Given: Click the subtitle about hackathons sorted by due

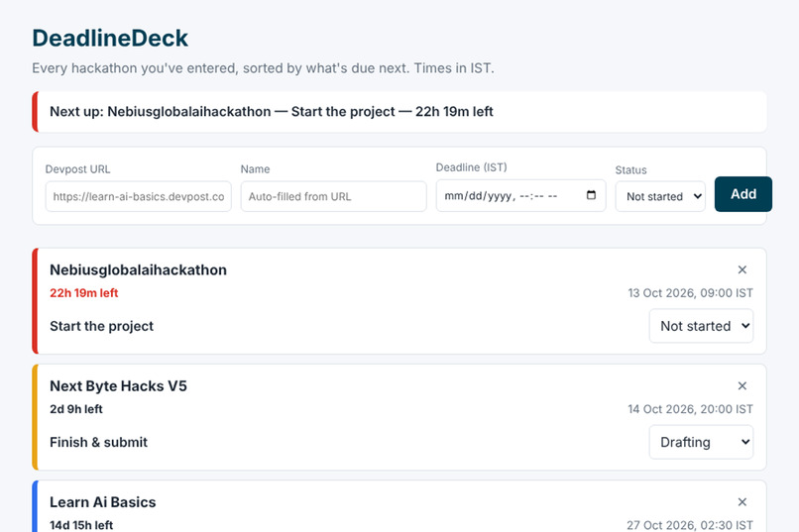Looking at the screenshot, I should [263, 68].
